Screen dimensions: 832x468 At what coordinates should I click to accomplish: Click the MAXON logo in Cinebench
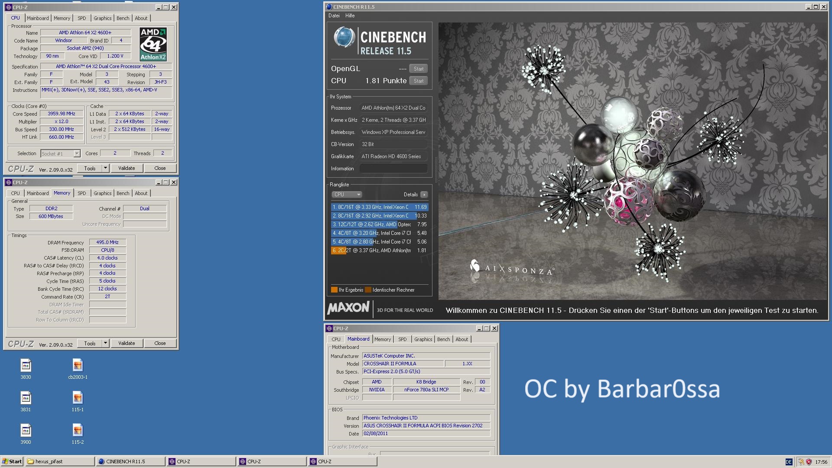coord(348,308)
